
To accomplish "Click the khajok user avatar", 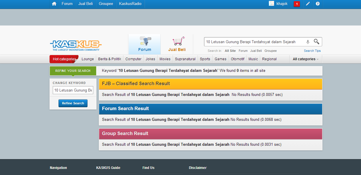I will tap(271, 3).
